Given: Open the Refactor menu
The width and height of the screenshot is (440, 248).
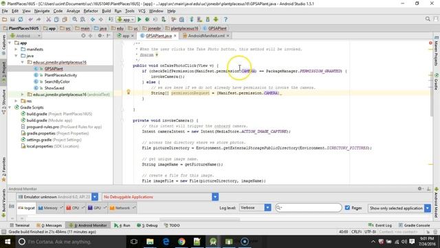Looking at the screenshot, I should tap(91, 11).
